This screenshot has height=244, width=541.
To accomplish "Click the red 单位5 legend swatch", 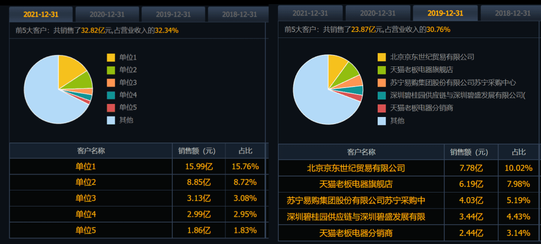I will click(x=111, y=107).
